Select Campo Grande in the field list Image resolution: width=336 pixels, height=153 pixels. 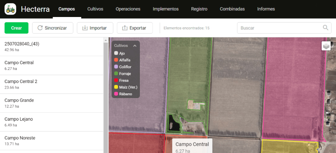pyautogui.click(x=52, y=103)
